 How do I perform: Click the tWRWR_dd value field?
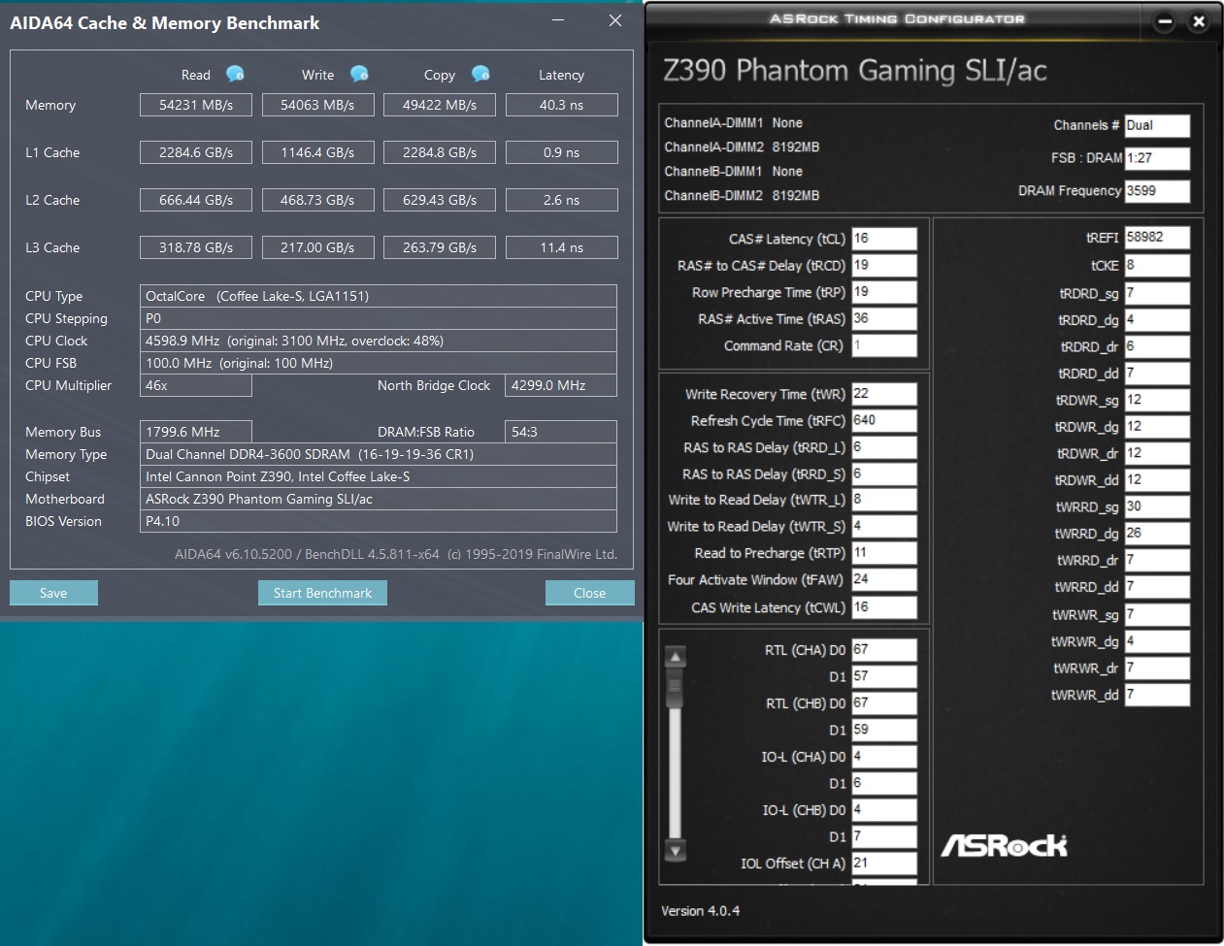pos(1157,695)
